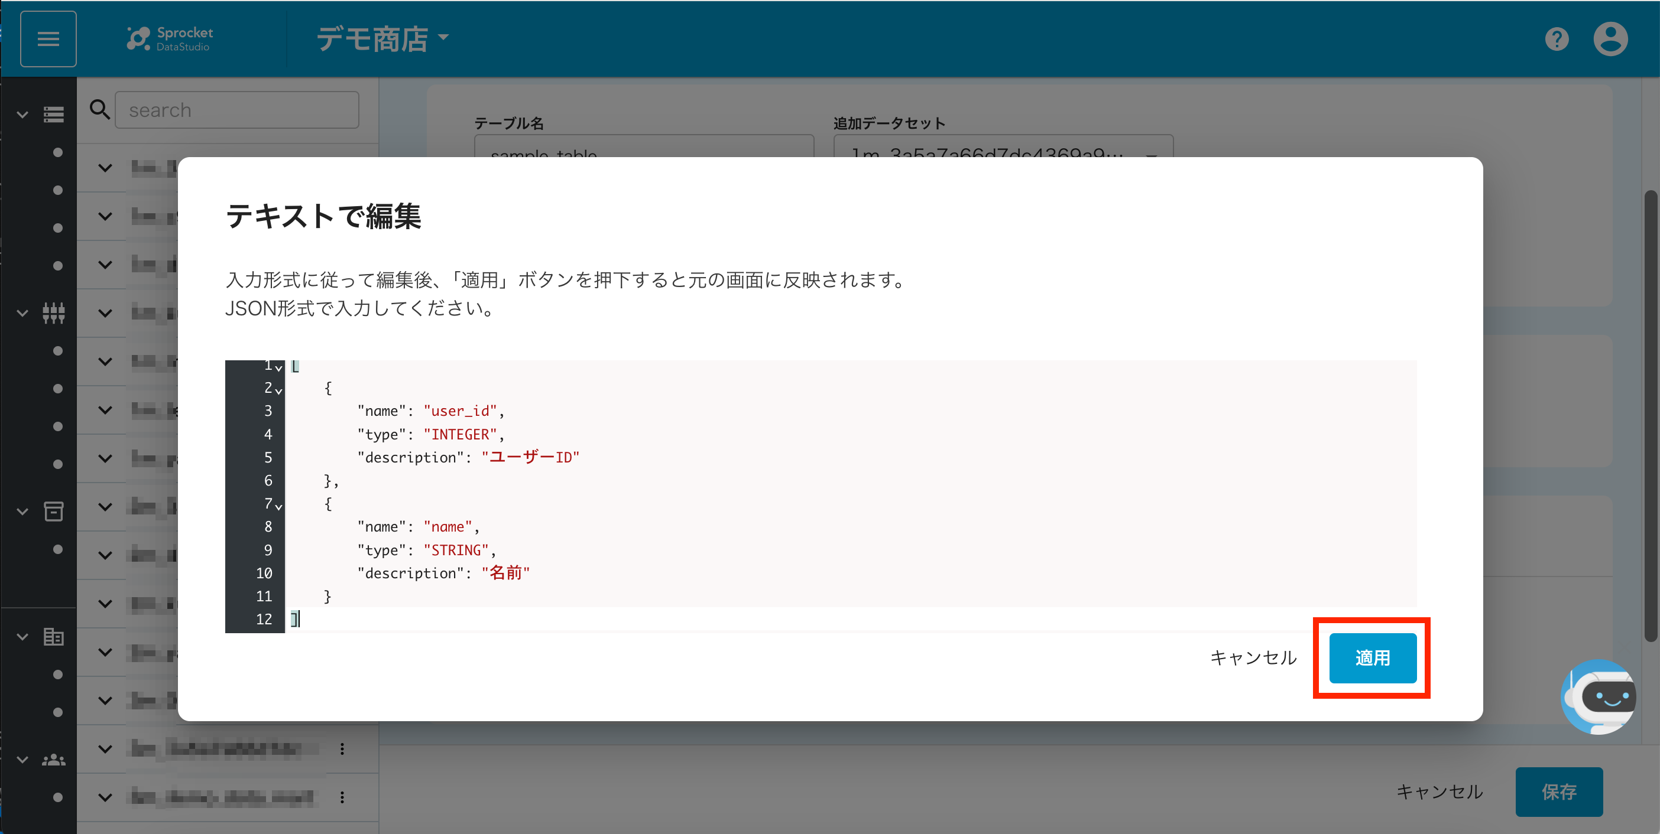Click the user_id value in the editor
The image size is (1660, 834).
pyautogui.click(x=460, y=411)
